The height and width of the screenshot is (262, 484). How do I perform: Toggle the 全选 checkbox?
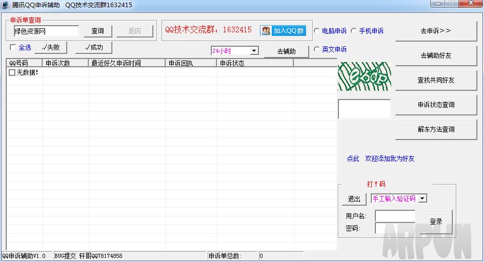(13, 47)
